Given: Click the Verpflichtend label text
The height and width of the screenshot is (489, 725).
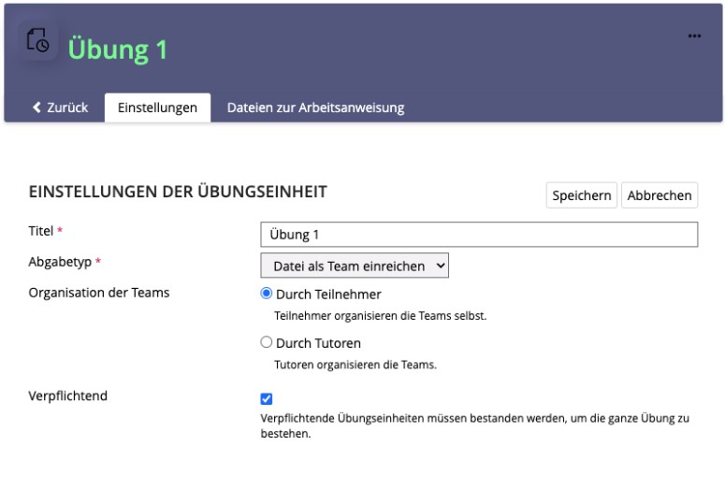Looking at the screenshot, I should click(x=68, y=396).
